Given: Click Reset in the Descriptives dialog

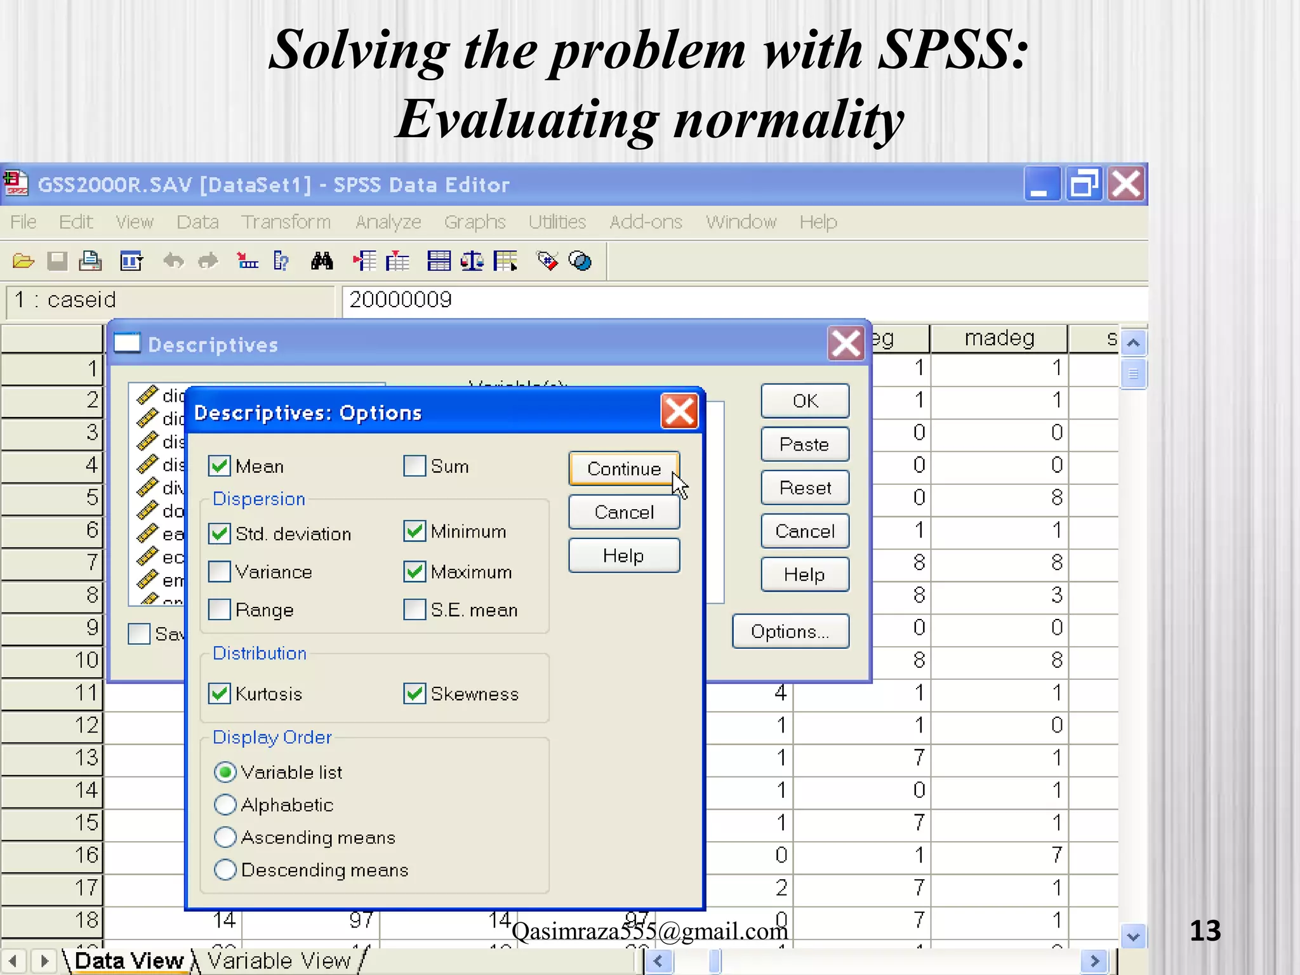Looking at the screenshot, I should tap(805, 487).
